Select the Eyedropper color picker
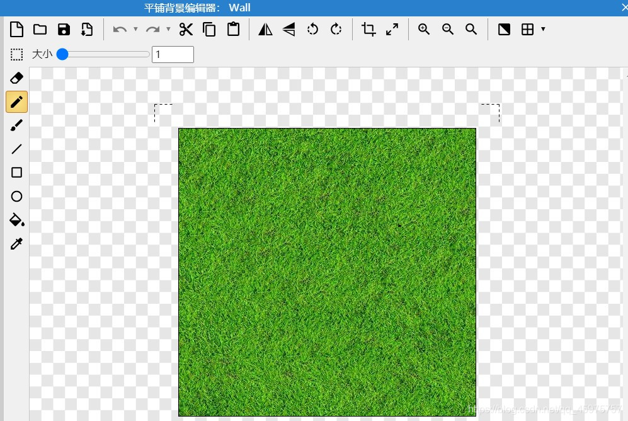 coord(16,243)
